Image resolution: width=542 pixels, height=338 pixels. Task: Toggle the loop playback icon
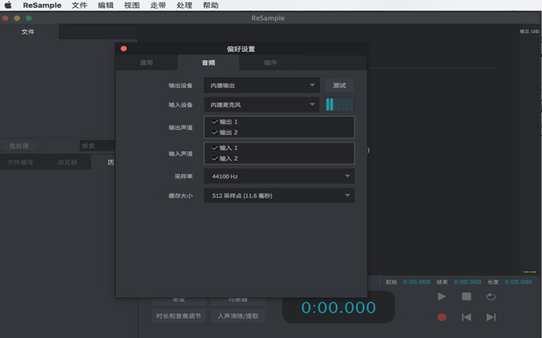click(491, 297)
